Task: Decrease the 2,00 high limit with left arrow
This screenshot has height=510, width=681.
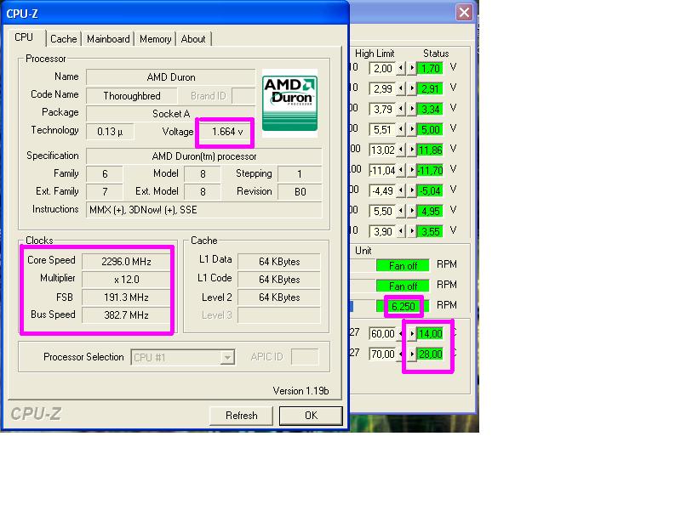Action: coord(401,69)
